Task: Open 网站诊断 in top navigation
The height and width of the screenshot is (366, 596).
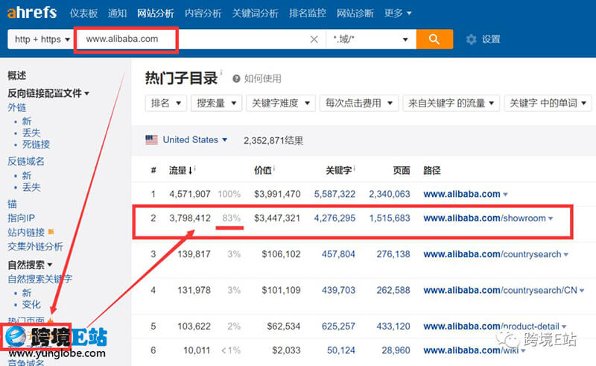Action: click(x=355, y=13)
